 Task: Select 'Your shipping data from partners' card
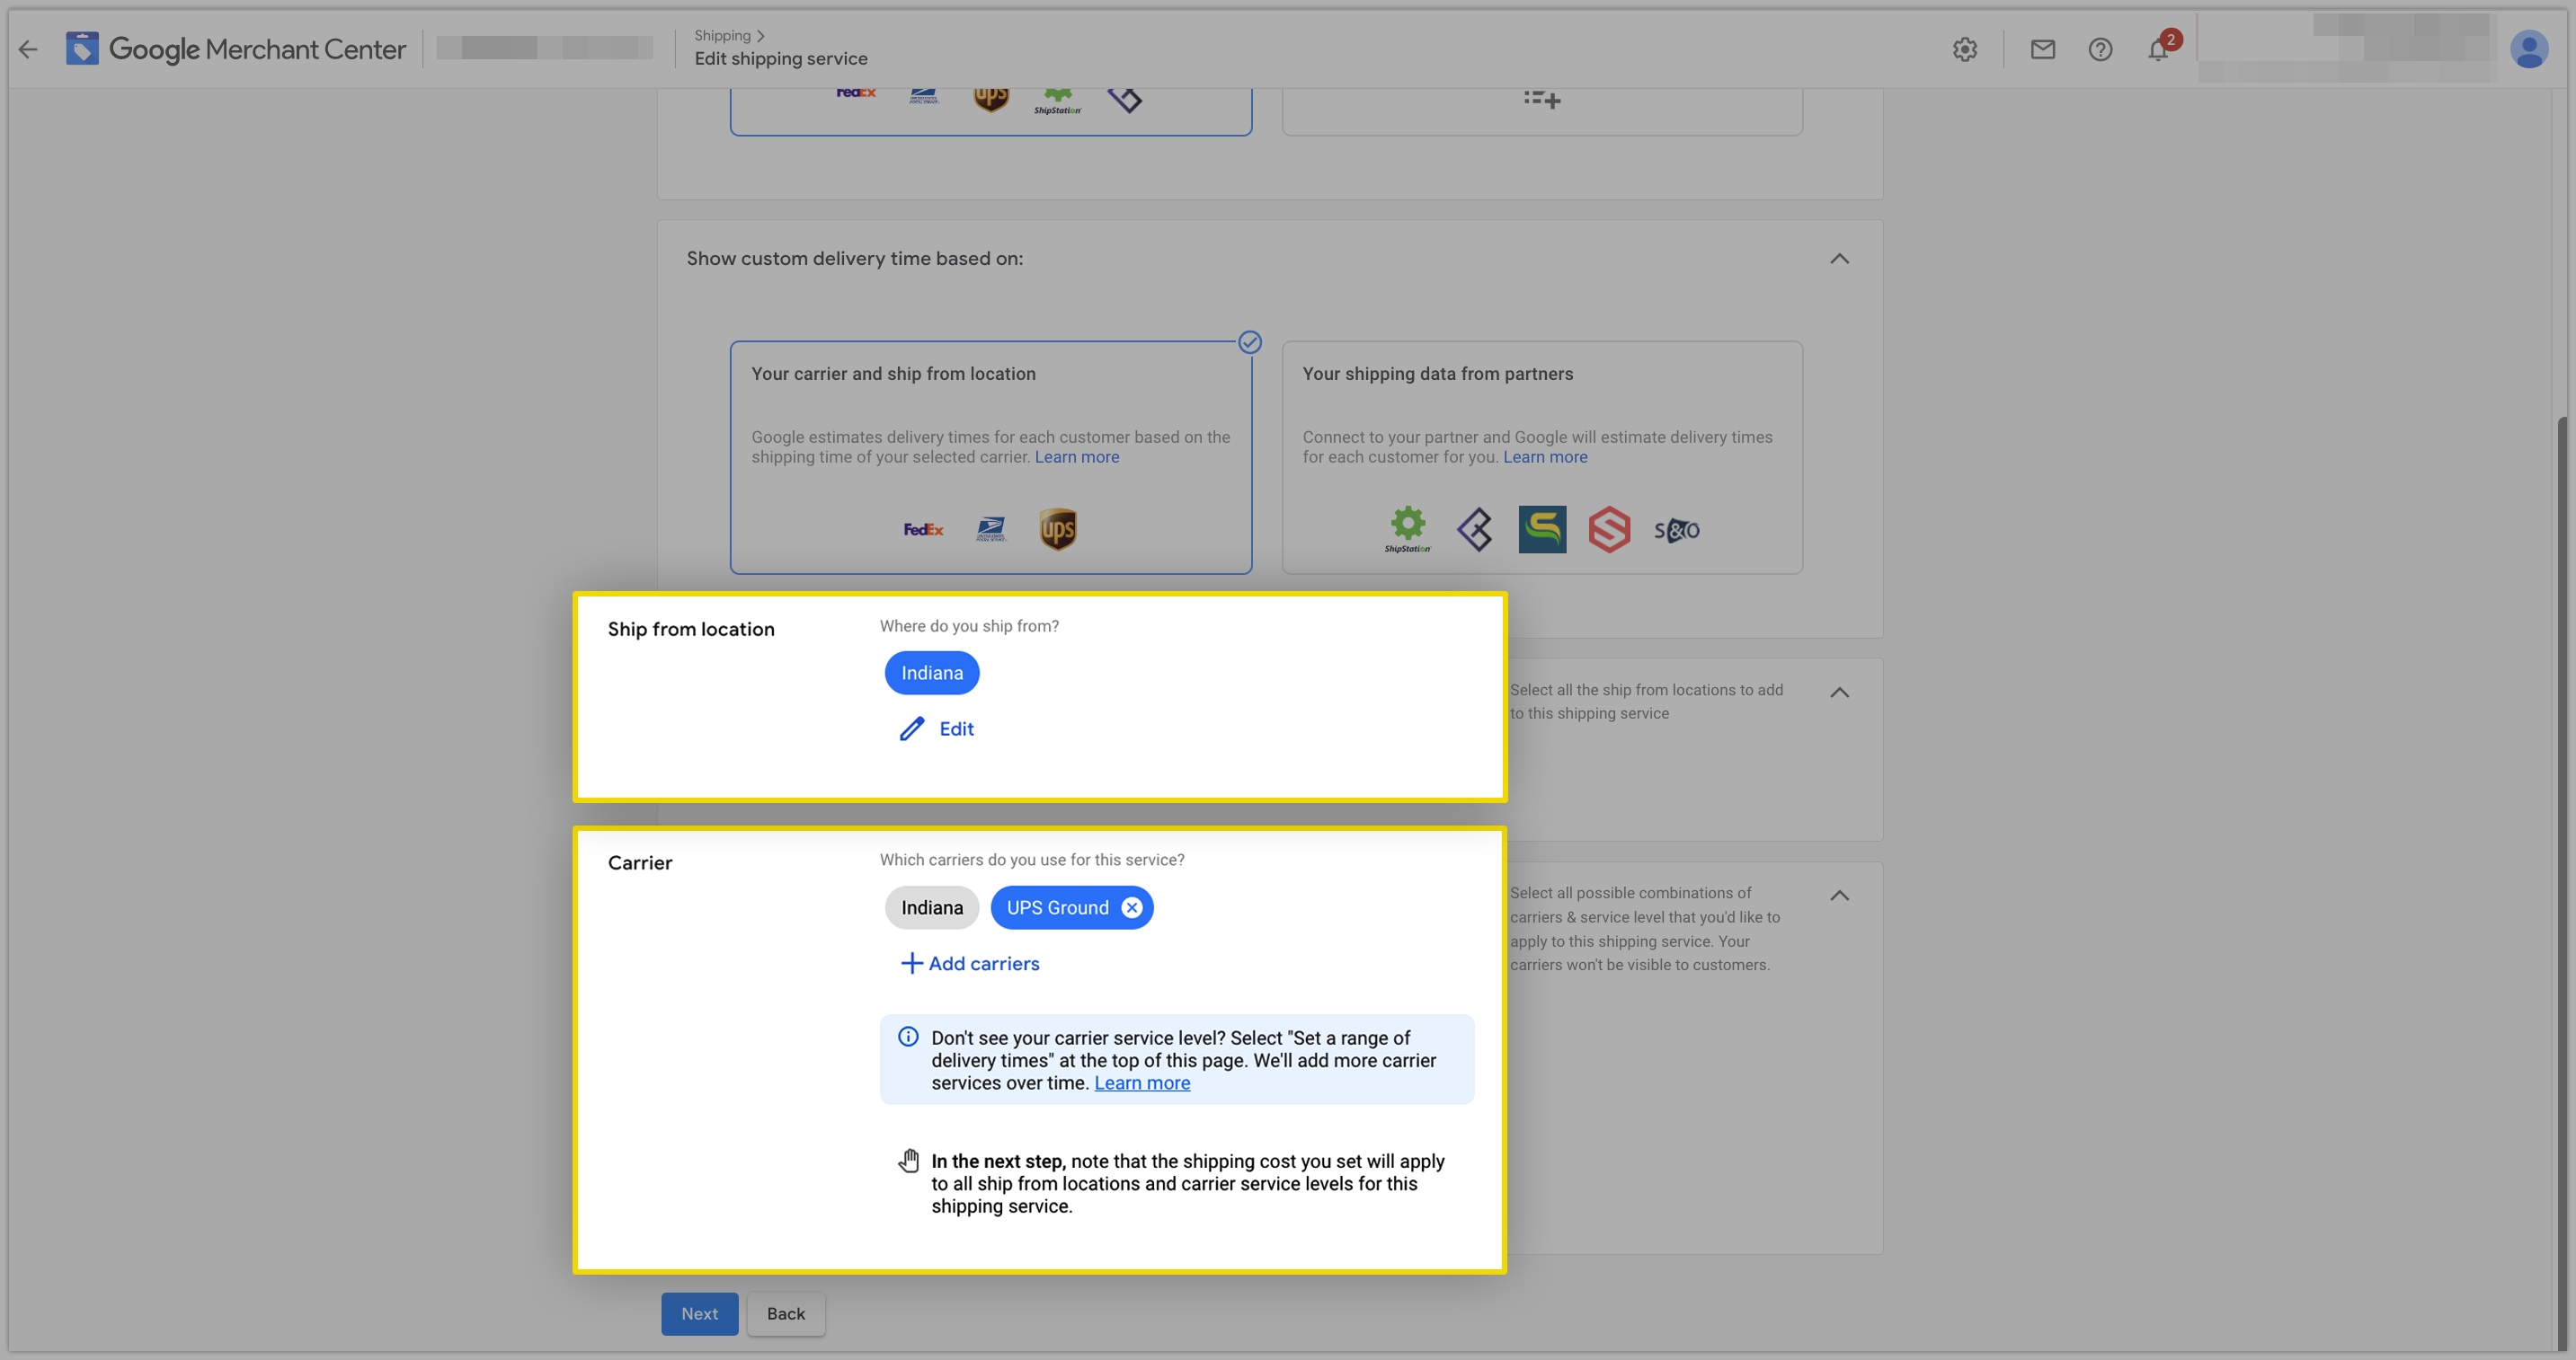pos(1542,457)
